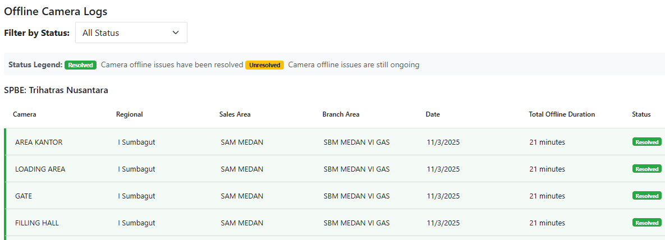
Task: Click the Regional column header
Action: [130, 114]
